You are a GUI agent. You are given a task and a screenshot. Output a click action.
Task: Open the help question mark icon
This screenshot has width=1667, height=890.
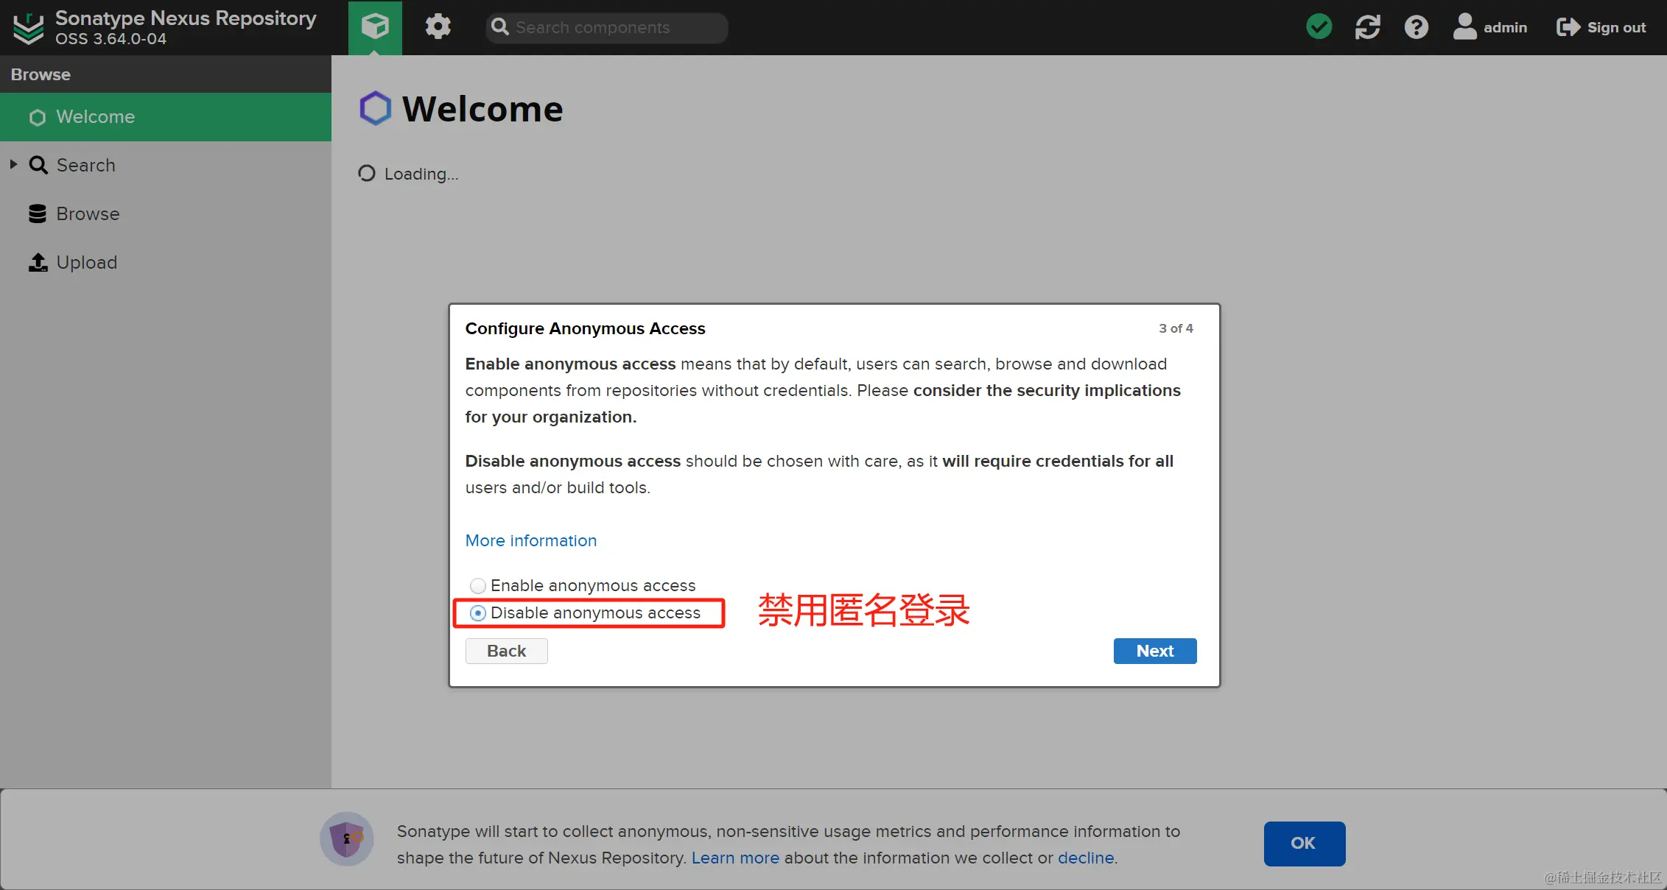point(1416,27)
